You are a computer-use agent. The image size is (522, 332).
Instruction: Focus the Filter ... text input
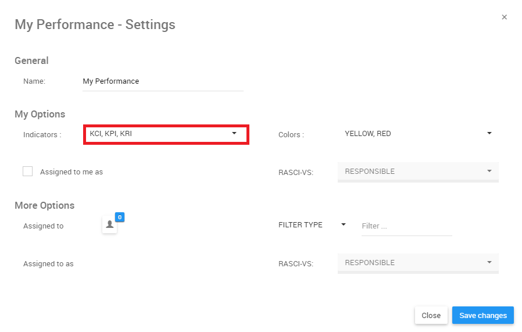(406, 226)
